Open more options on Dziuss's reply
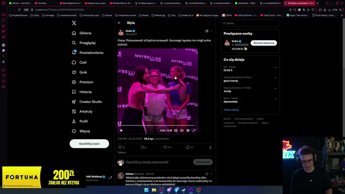This screenshot has height=194, width=345. point(211,174)
